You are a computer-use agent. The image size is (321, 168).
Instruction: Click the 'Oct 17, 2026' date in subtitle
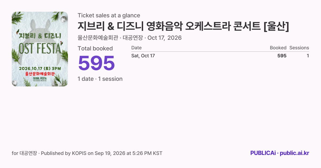(165, 38)
